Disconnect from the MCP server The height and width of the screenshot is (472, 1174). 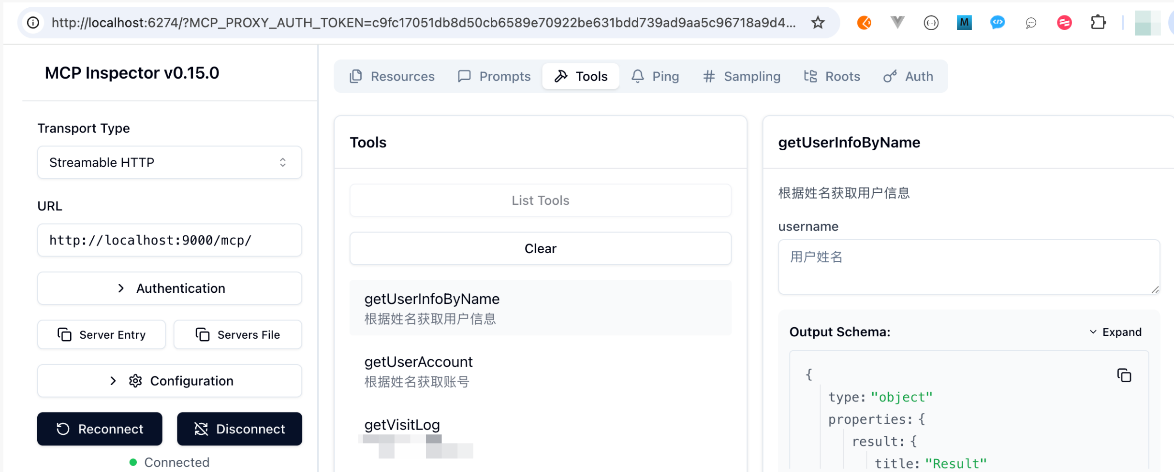click(x=239, y=429)
